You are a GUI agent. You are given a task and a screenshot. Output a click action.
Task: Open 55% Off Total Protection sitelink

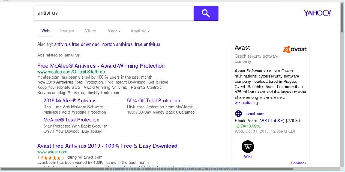click(x=153, y=101)
